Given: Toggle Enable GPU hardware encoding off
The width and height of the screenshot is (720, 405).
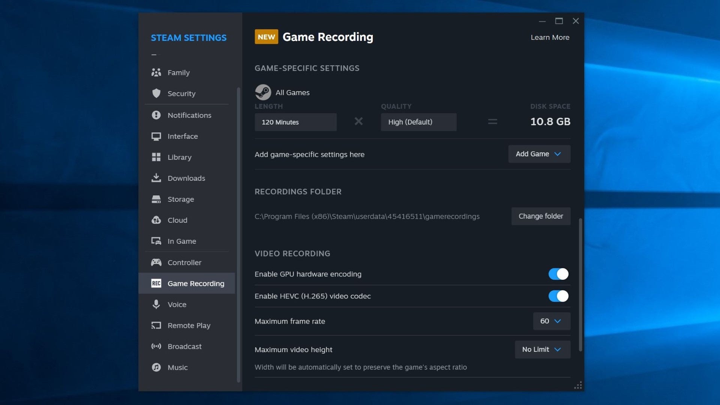Looking at the screenshot, I should point(558,274).
